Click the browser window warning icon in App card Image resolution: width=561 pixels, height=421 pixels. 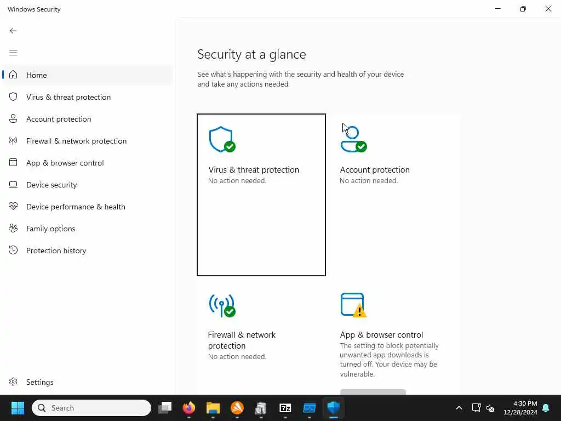click(x=353, y=305)
